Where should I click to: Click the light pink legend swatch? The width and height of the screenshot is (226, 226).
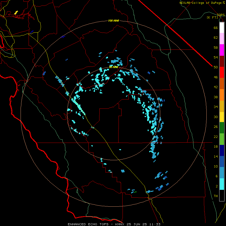point(222,39)
